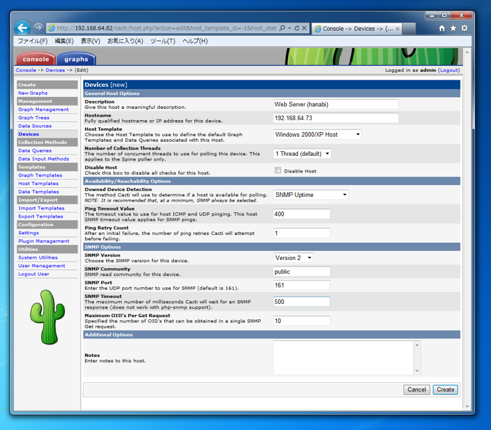Click the address bar stop loading X icon
491x430 pixels.
click(304, 28)
